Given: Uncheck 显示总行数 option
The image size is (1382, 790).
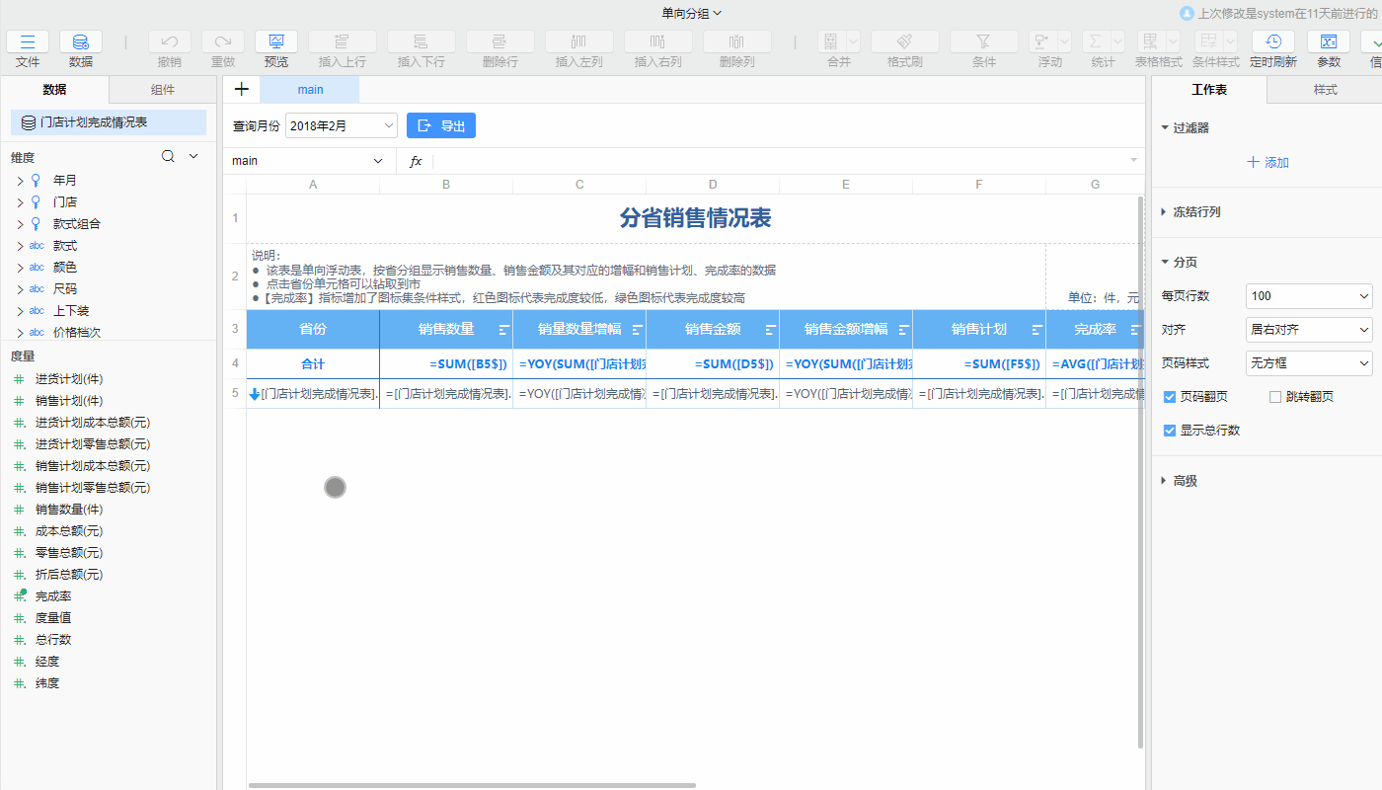Looking at the screenshot, I should point(1169,429).
